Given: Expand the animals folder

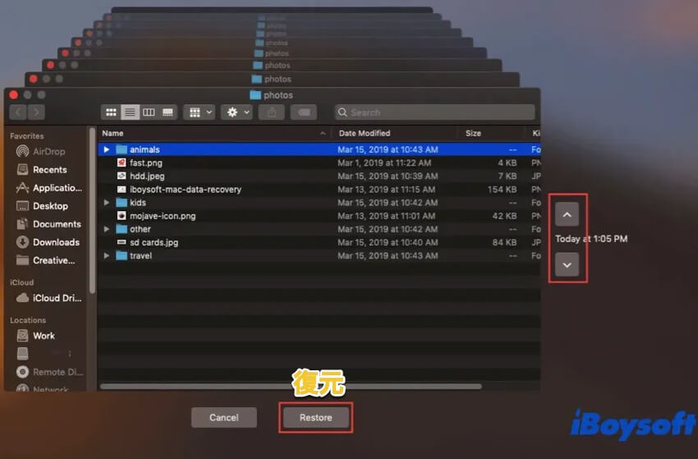Looking at the screenshot, I should (107, 150).
